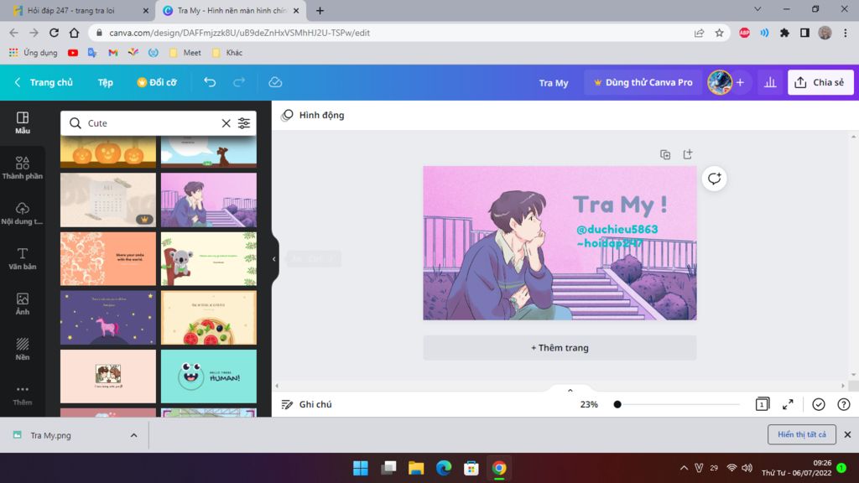859x483 pixels.
Task: Open Windows Start menu
Action: tap(361, 468)
